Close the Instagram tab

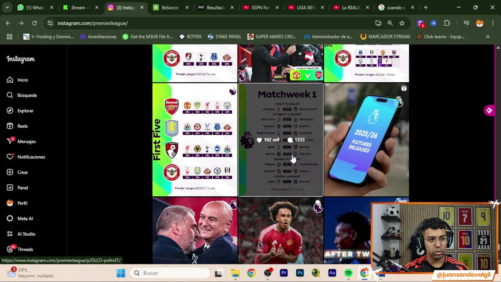tap(142, 7)
